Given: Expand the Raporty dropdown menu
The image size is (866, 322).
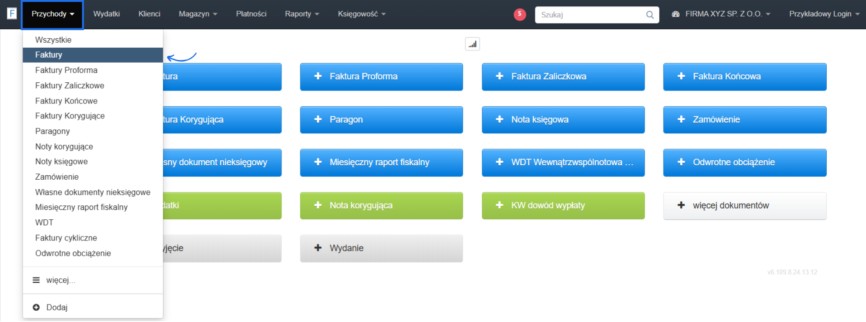Looking at the screenshot, I should coord(302,14).
